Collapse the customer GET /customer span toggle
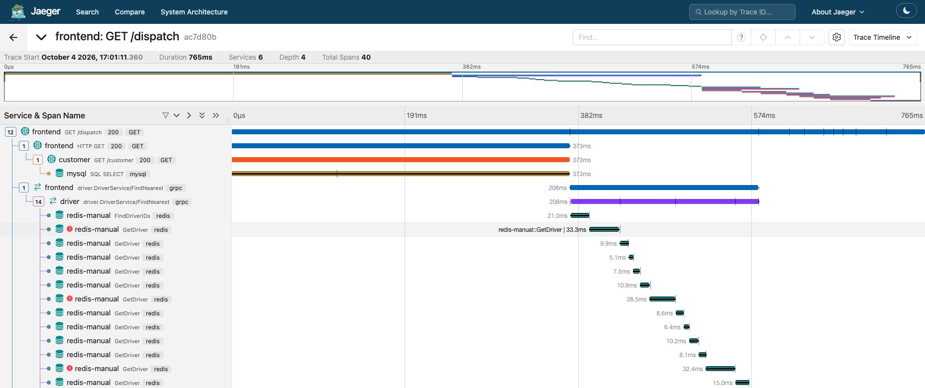Viewport: 925px width, 388px height. coord(38,160)
